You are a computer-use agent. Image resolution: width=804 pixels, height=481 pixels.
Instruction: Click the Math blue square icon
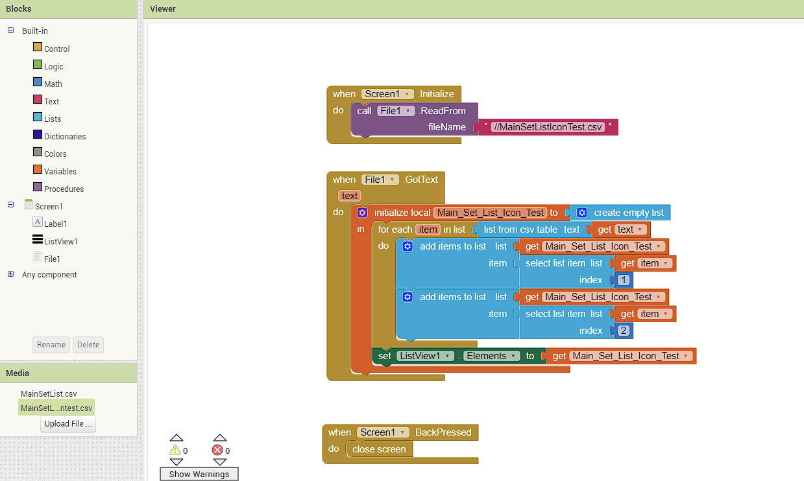(38, 82)
